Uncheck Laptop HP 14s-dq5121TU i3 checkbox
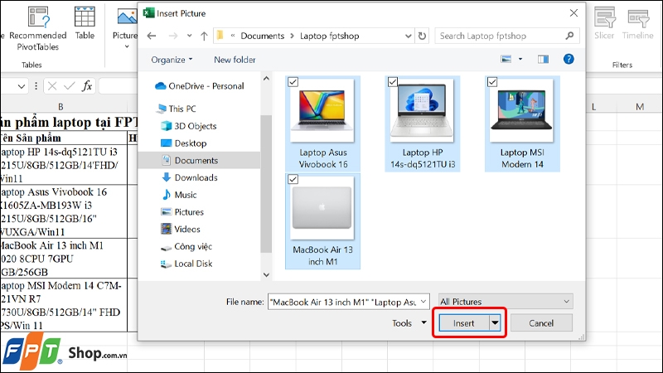 tap(393, 82)
